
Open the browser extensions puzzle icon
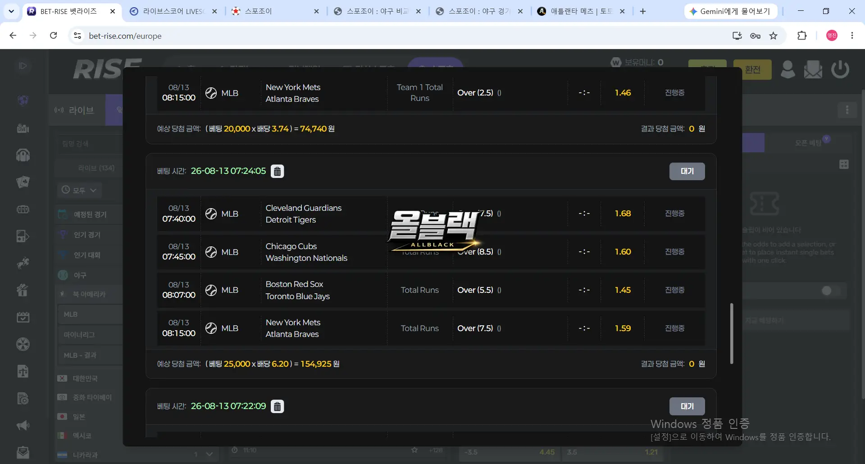tap(802, 36)
